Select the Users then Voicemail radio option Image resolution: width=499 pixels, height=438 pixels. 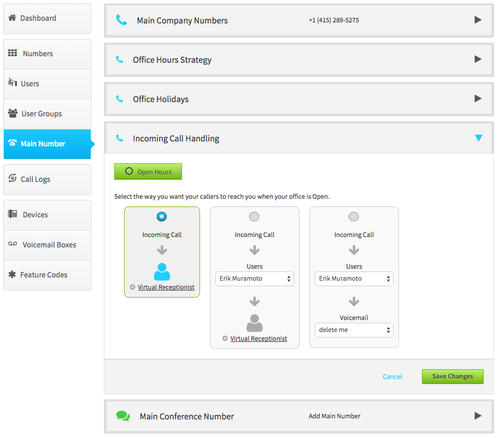coord(354,217)
